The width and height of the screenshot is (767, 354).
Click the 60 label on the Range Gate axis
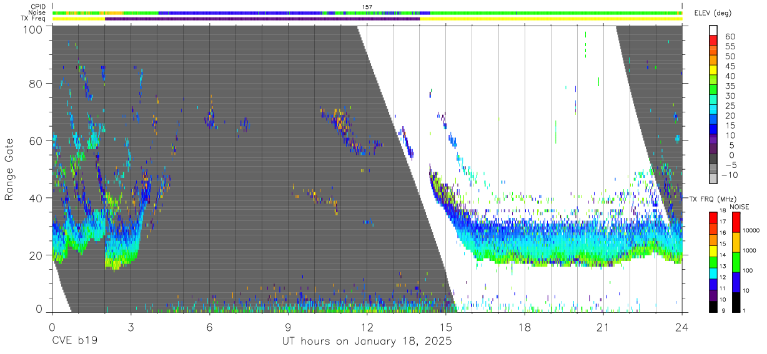[37, 140]
